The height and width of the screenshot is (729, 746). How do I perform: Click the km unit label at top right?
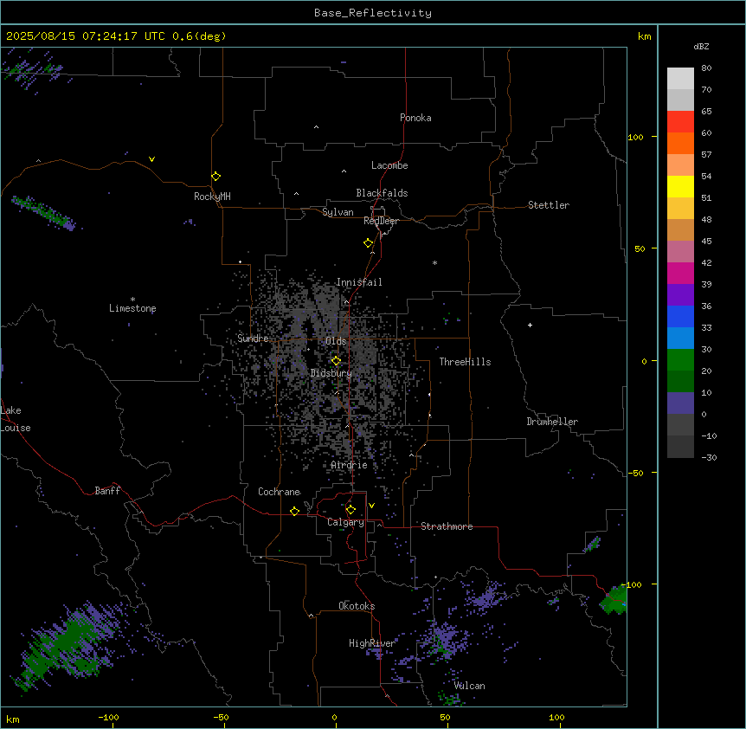(645, 36)
